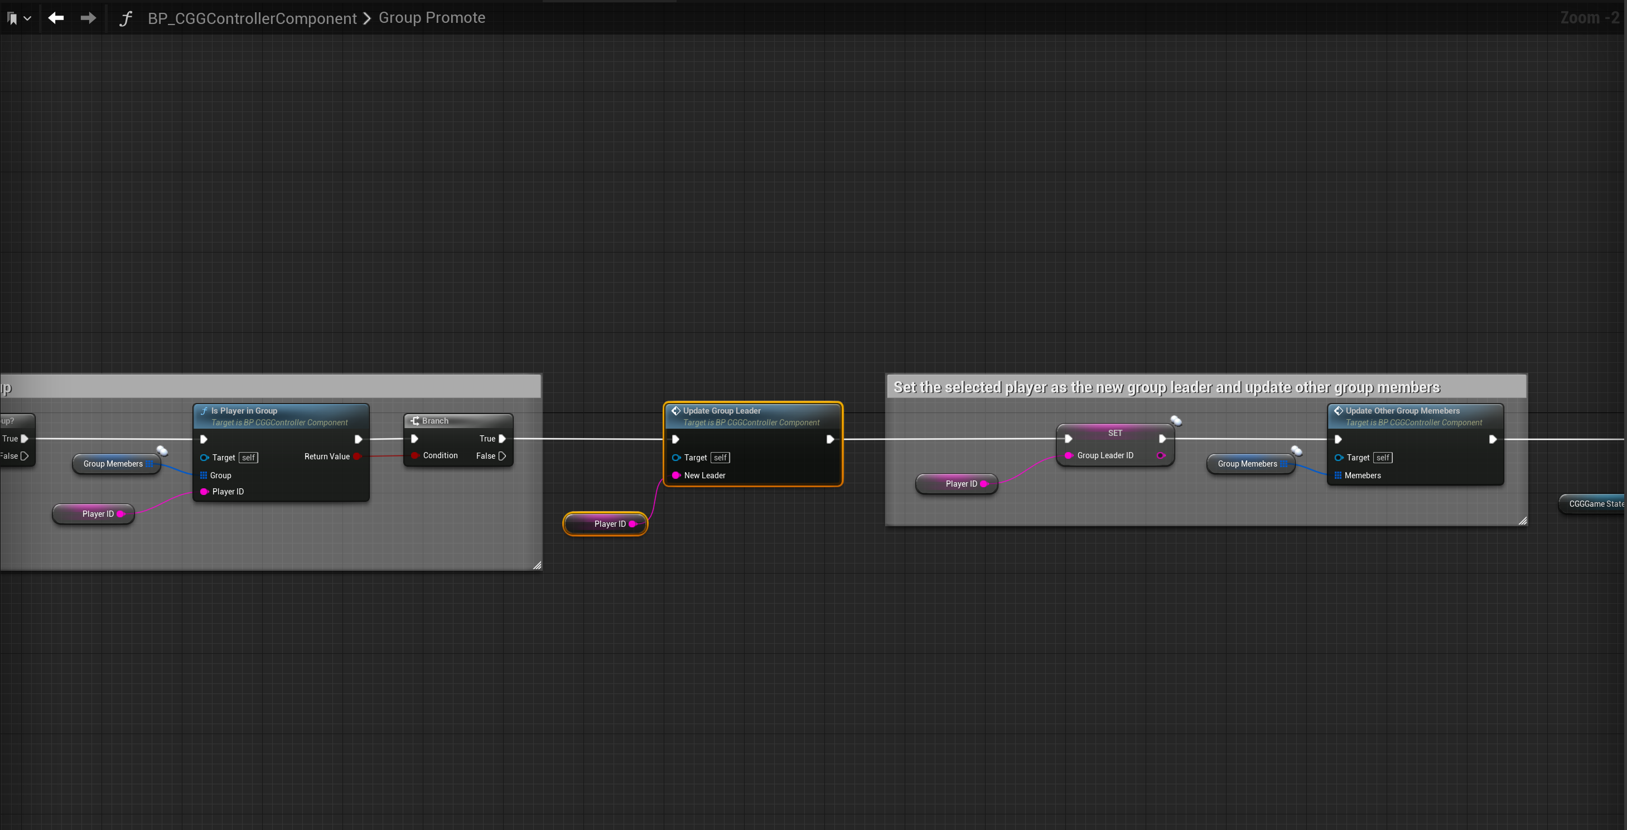Image resolution: width=1627 pixels, height=830 pixels.
Task: Click Update Other Group Memebers node title
Action: point(1402,410)
